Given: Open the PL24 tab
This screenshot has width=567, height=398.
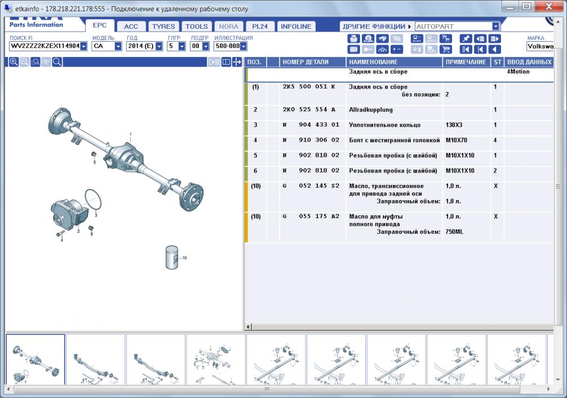Looking at the screenshot, I should (x=260, y=26).
